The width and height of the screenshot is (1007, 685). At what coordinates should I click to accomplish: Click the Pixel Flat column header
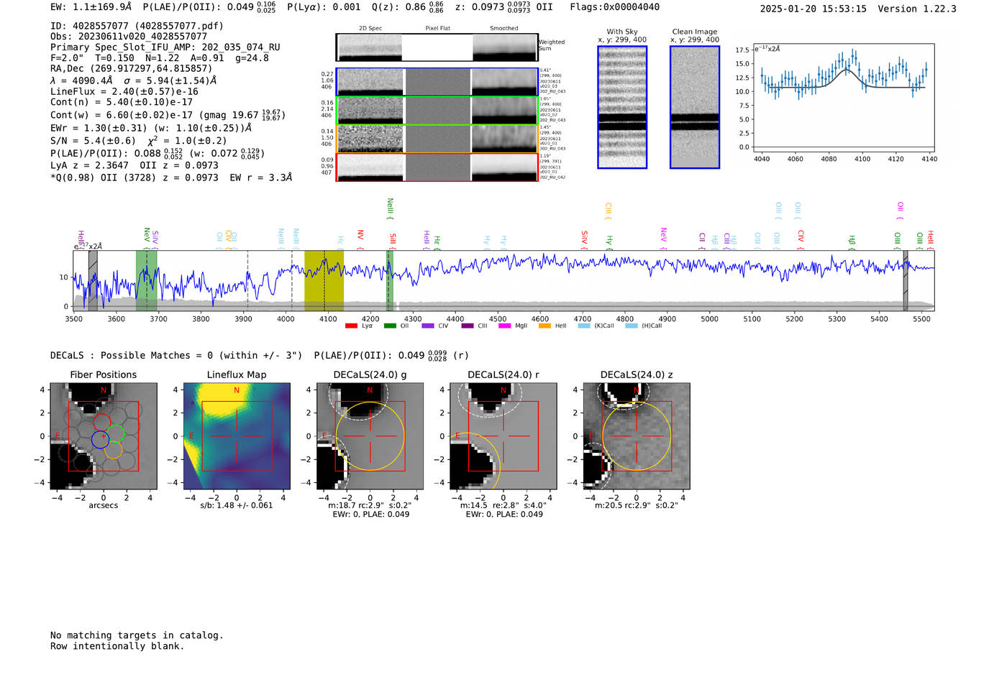[437, 29]
